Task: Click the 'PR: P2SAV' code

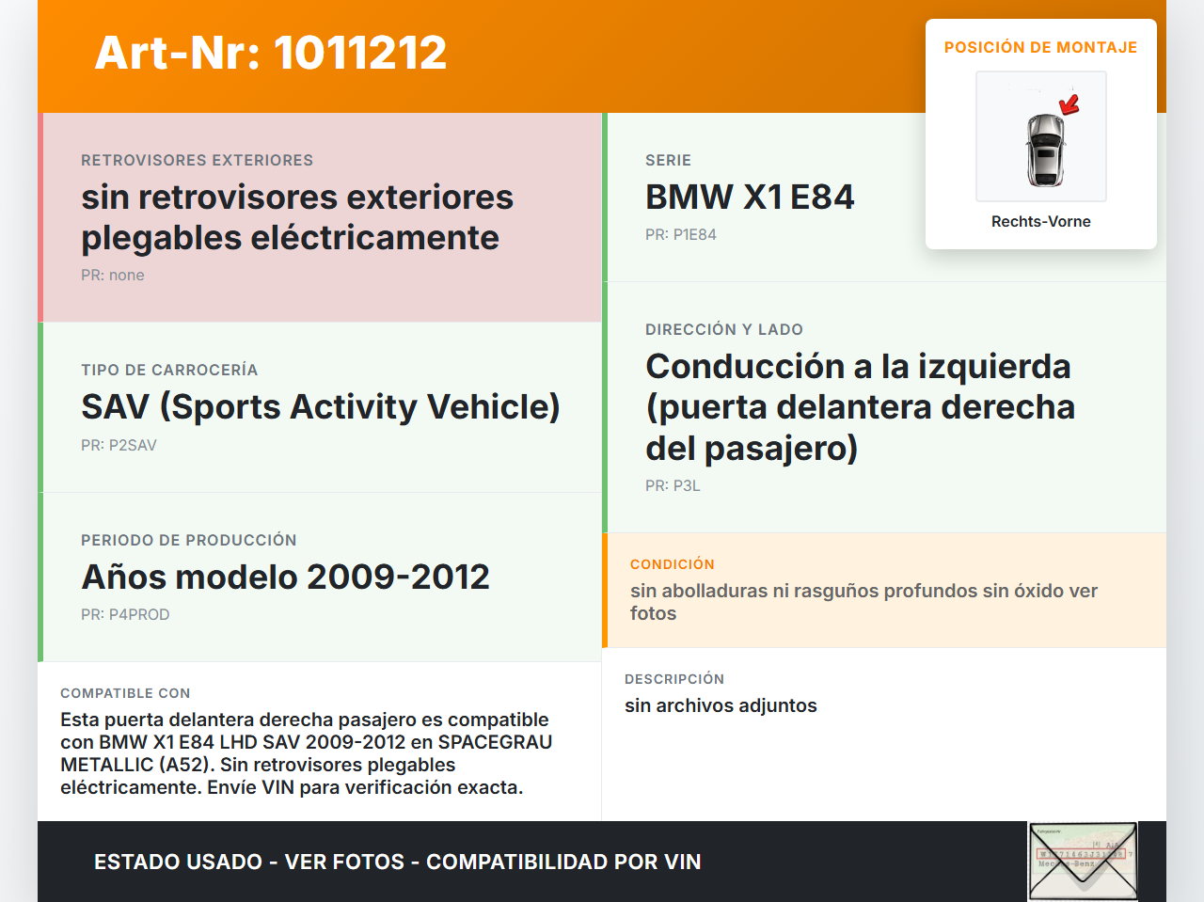Action: pyautogui.click(x=119, y=445)
